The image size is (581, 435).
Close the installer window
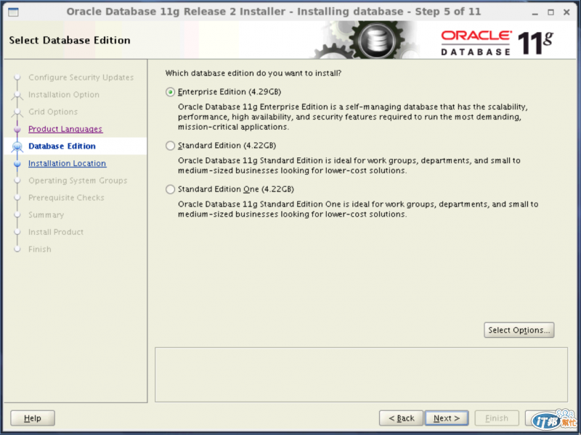coord(566,12)
